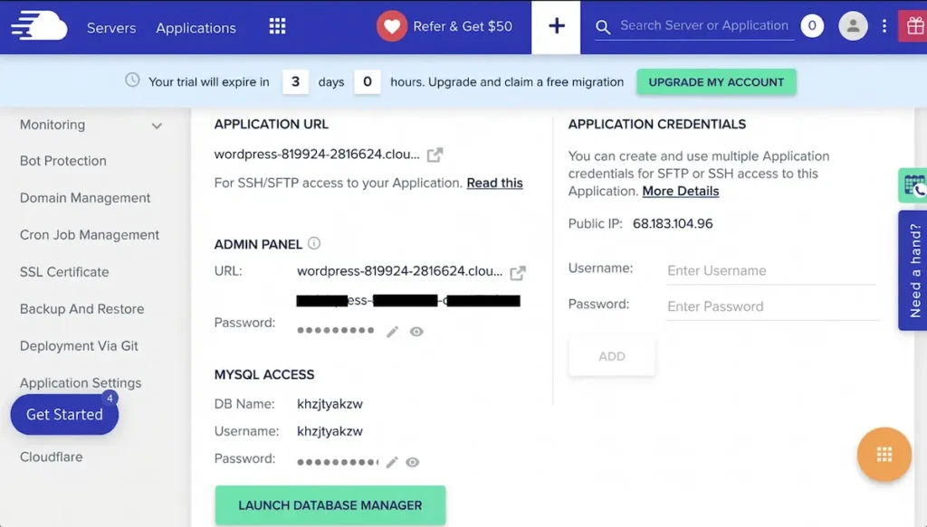Viewport: 927px width, 527px height.
Task: Click the trial hours value 0
Action: point(368,81)
